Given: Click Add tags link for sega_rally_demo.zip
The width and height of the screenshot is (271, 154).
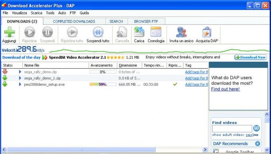Looking at the screenshot, I should (196, 72).
